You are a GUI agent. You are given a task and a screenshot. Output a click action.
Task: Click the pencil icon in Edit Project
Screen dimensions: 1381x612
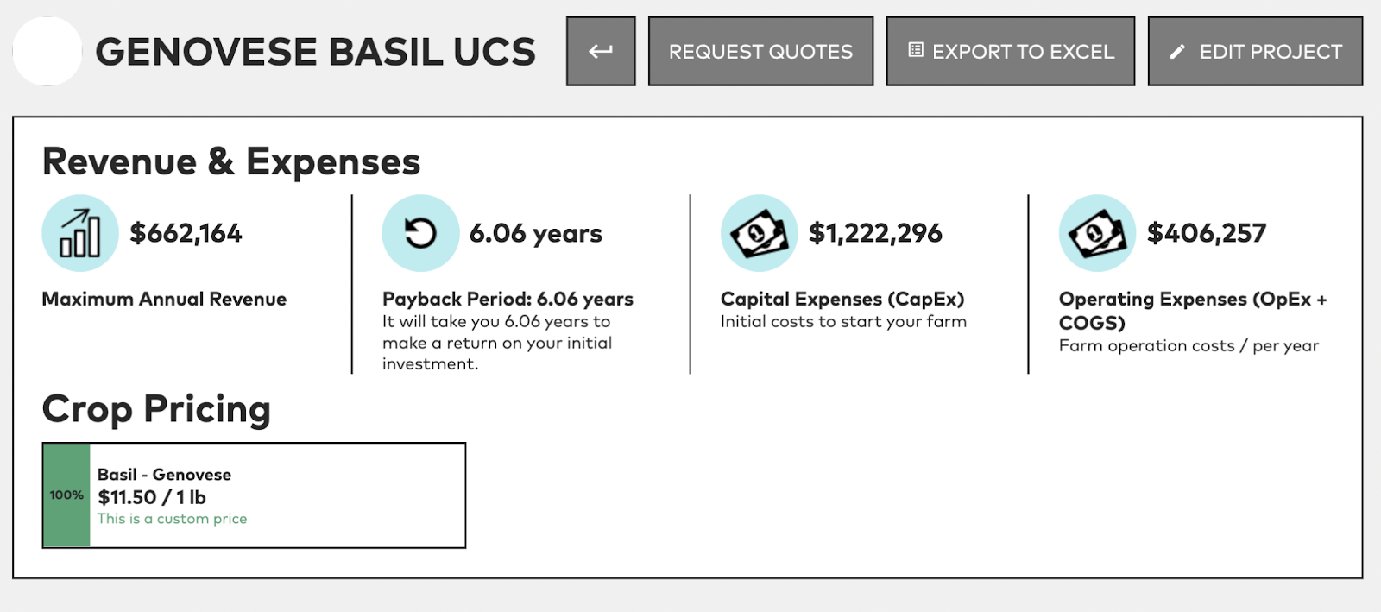coord(1177,52)
